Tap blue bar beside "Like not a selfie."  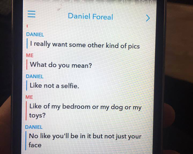point(26,85)
